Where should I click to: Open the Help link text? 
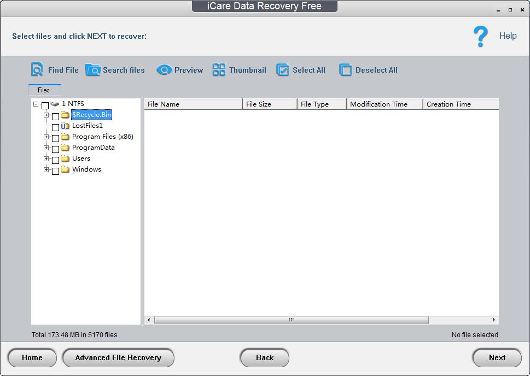click(508, 36)
